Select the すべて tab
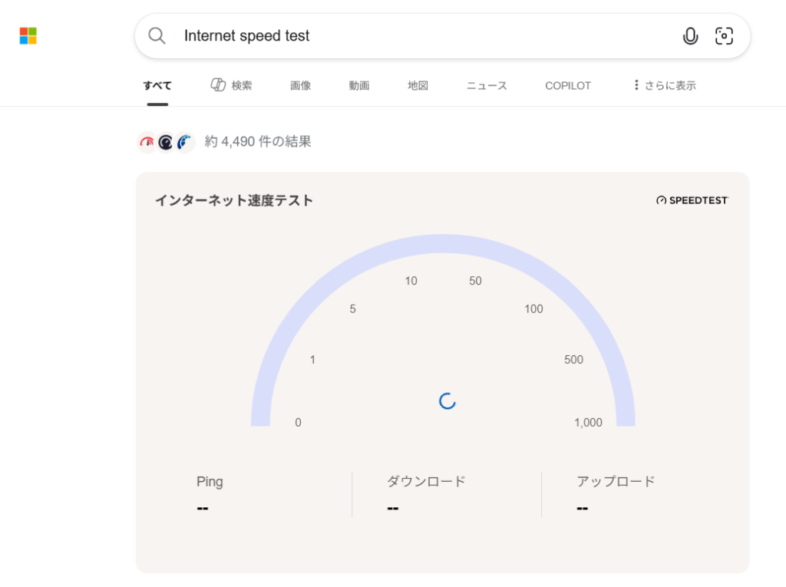Screen dimensions: 786x587 [x=157, y=86]
